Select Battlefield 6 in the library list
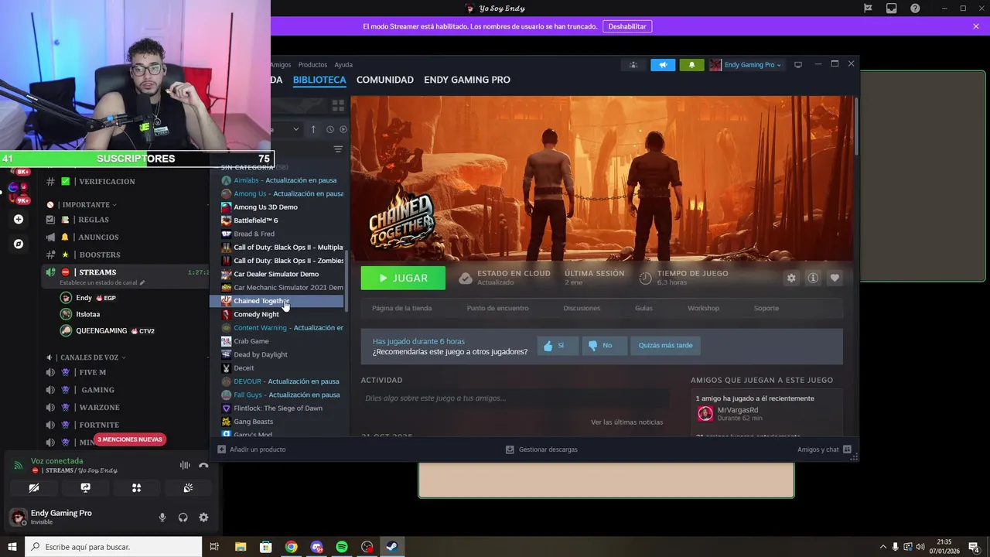Viewport: 990px width, 557px height. point(282,220)
